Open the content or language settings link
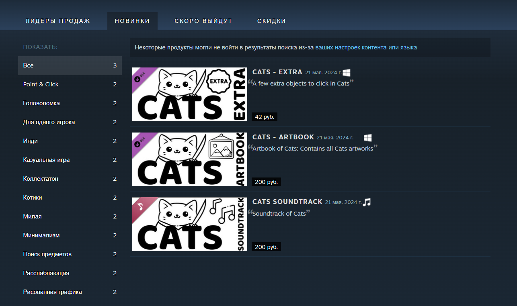Screen dimensions: 517x306 pos(366,47)
